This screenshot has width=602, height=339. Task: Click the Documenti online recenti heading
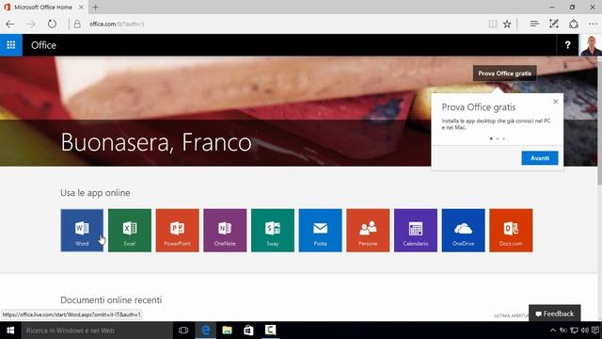pos(111,299)
